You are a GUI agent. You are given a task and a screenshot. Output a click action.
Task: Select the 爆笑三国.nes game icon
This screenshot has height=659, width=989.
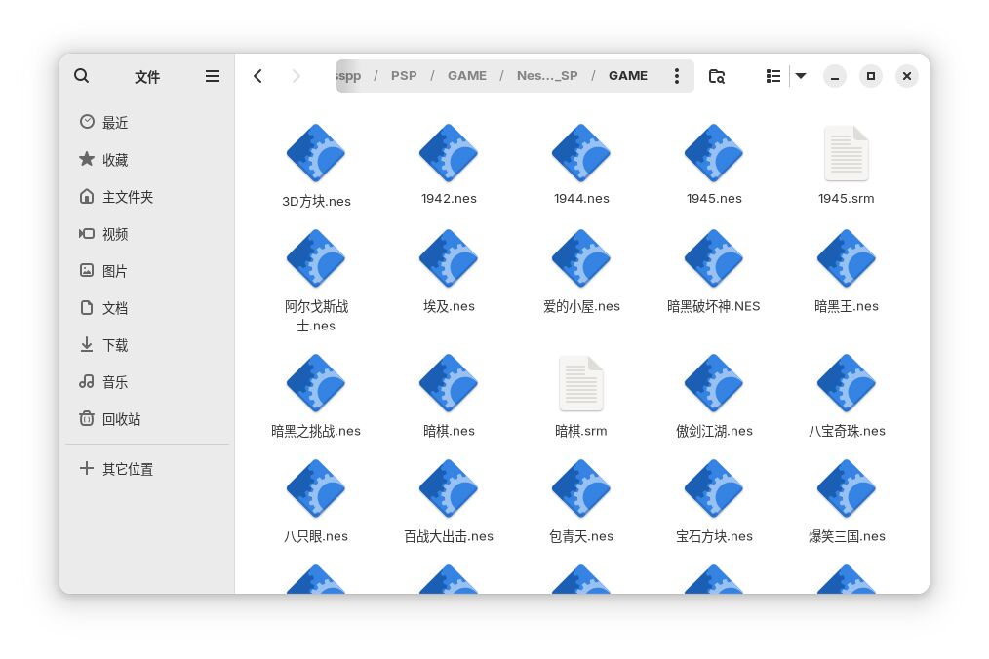point(847,488)
